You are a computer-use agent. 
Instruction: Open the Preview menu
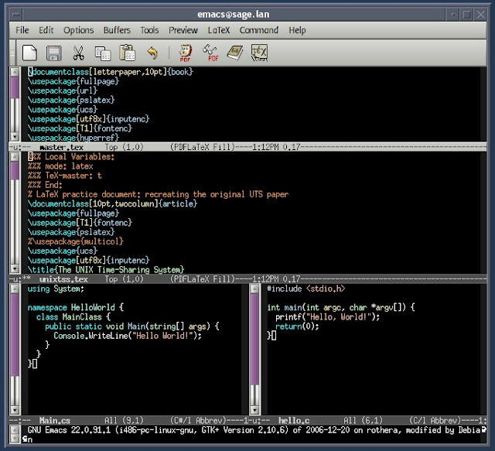(183, 30)
